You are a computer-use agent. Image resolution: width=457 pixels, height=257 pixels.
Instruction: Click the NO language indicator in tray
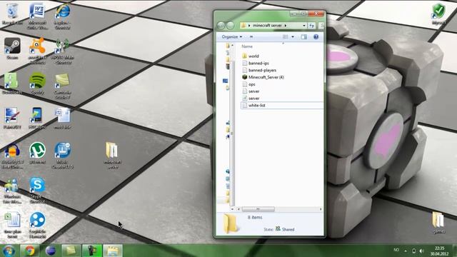[x=396, y=250]
